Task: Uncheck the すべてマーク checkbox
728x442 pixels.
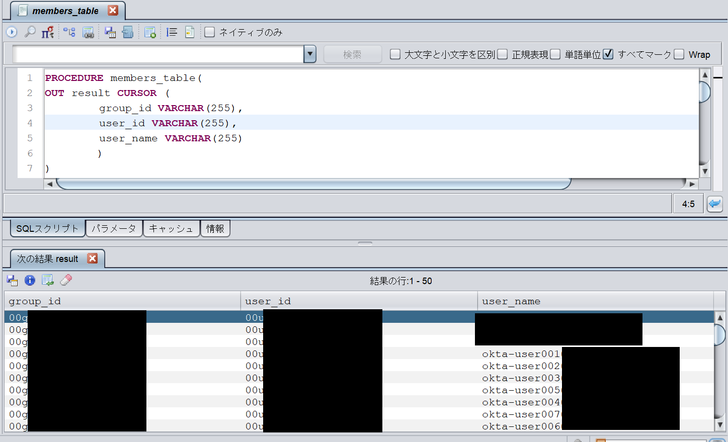Action: [608, 54]
